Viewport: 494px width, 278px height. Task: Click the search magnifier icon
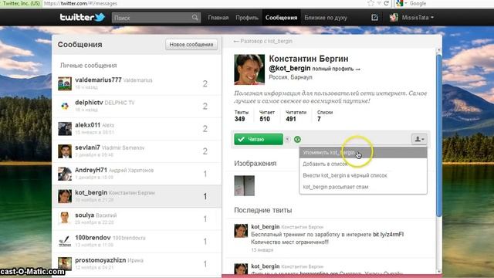click(195, 17)
